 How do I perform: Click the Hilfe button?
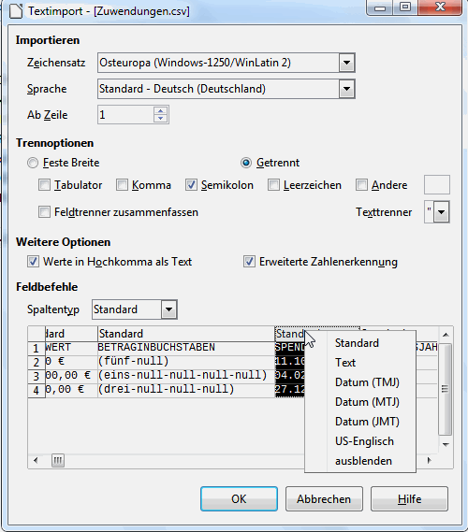(x=409, y=498)
